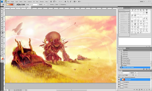This screenshot has height=91, width=152.
Task: Open the Image menu
Action: coord(12,2)
